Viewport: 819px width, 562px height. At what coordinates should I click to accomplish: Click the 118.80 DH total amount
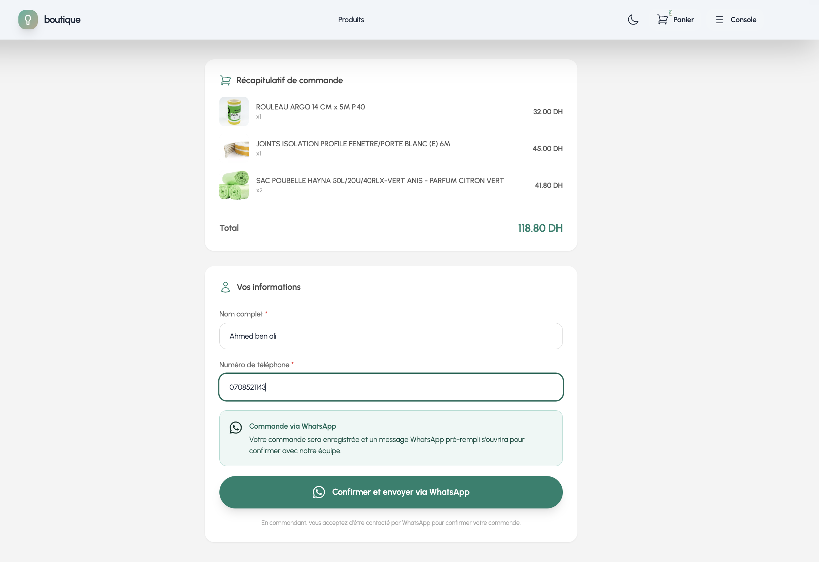tap(540, 228)
